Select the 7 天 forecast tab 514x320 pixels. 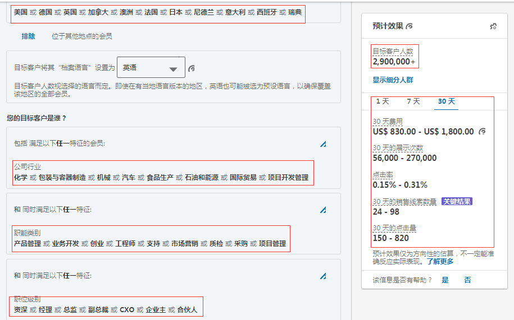413,101
